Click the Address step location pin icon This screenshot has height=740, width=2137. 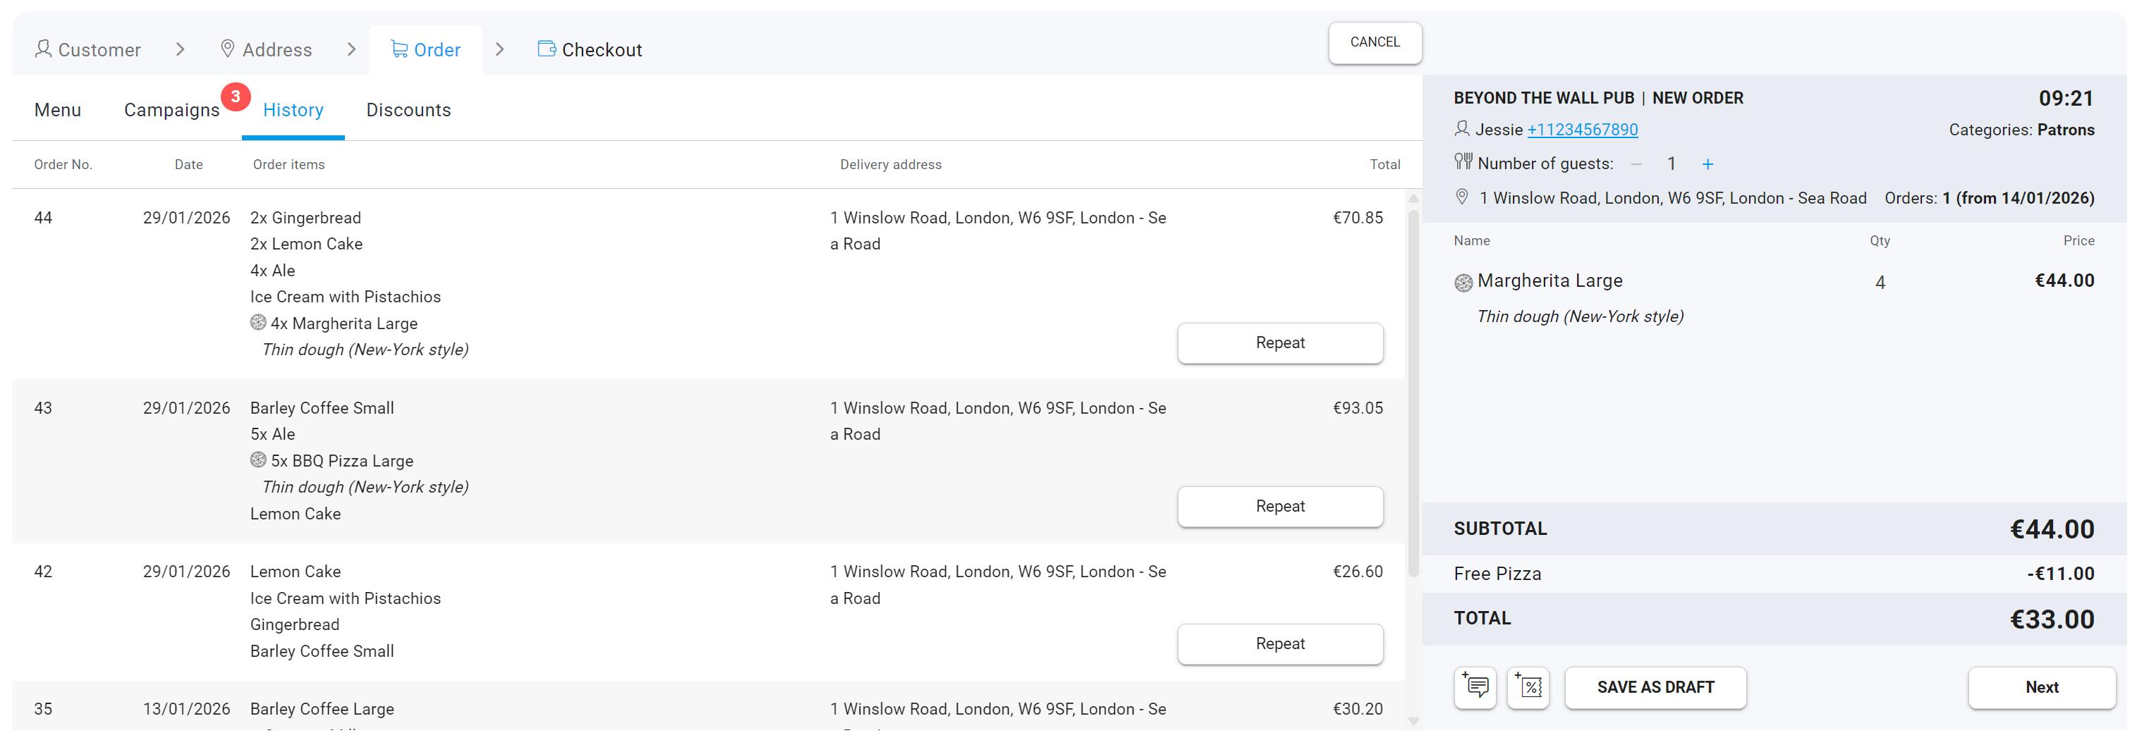(x=227, y=49)
